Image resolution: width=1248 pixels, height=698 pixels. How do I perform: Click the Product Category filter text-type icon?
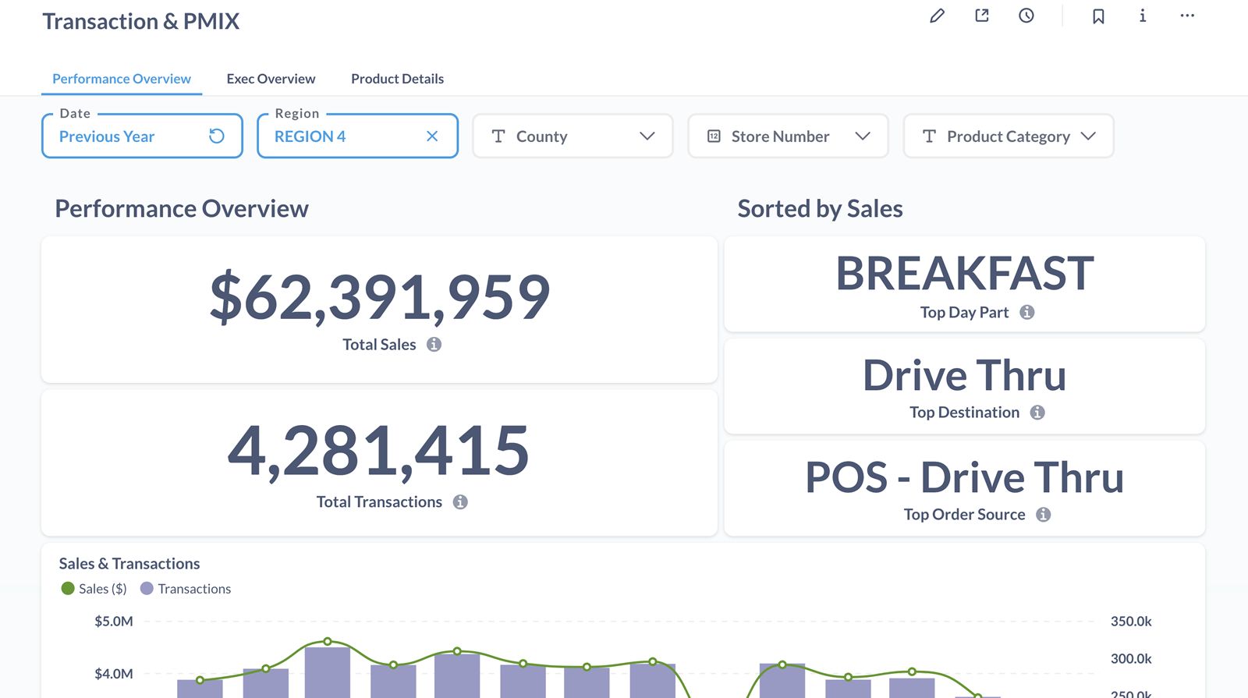pyautogui.click(x=929, y=136)
